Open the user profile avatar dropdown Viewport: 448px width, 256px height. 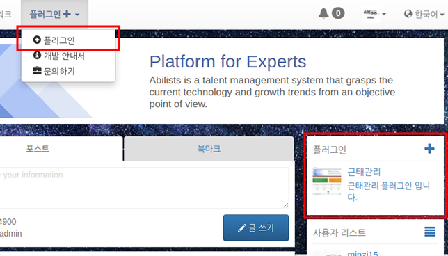[x=374, y=14]
